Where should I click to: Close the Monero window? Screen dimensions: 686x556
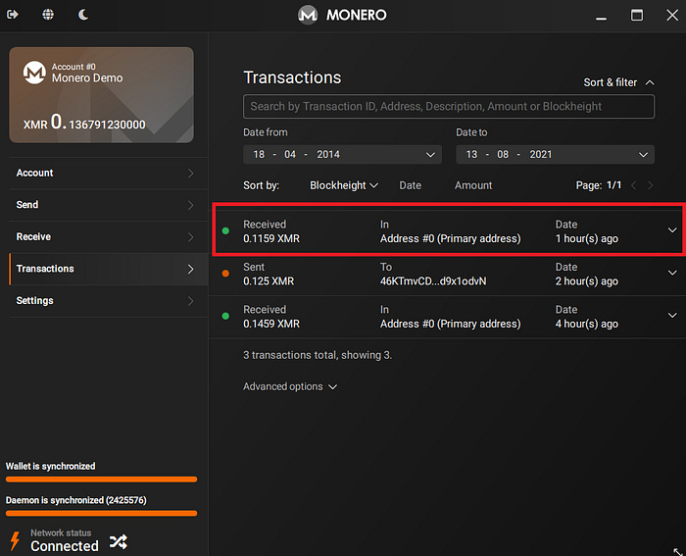[672, 15]
